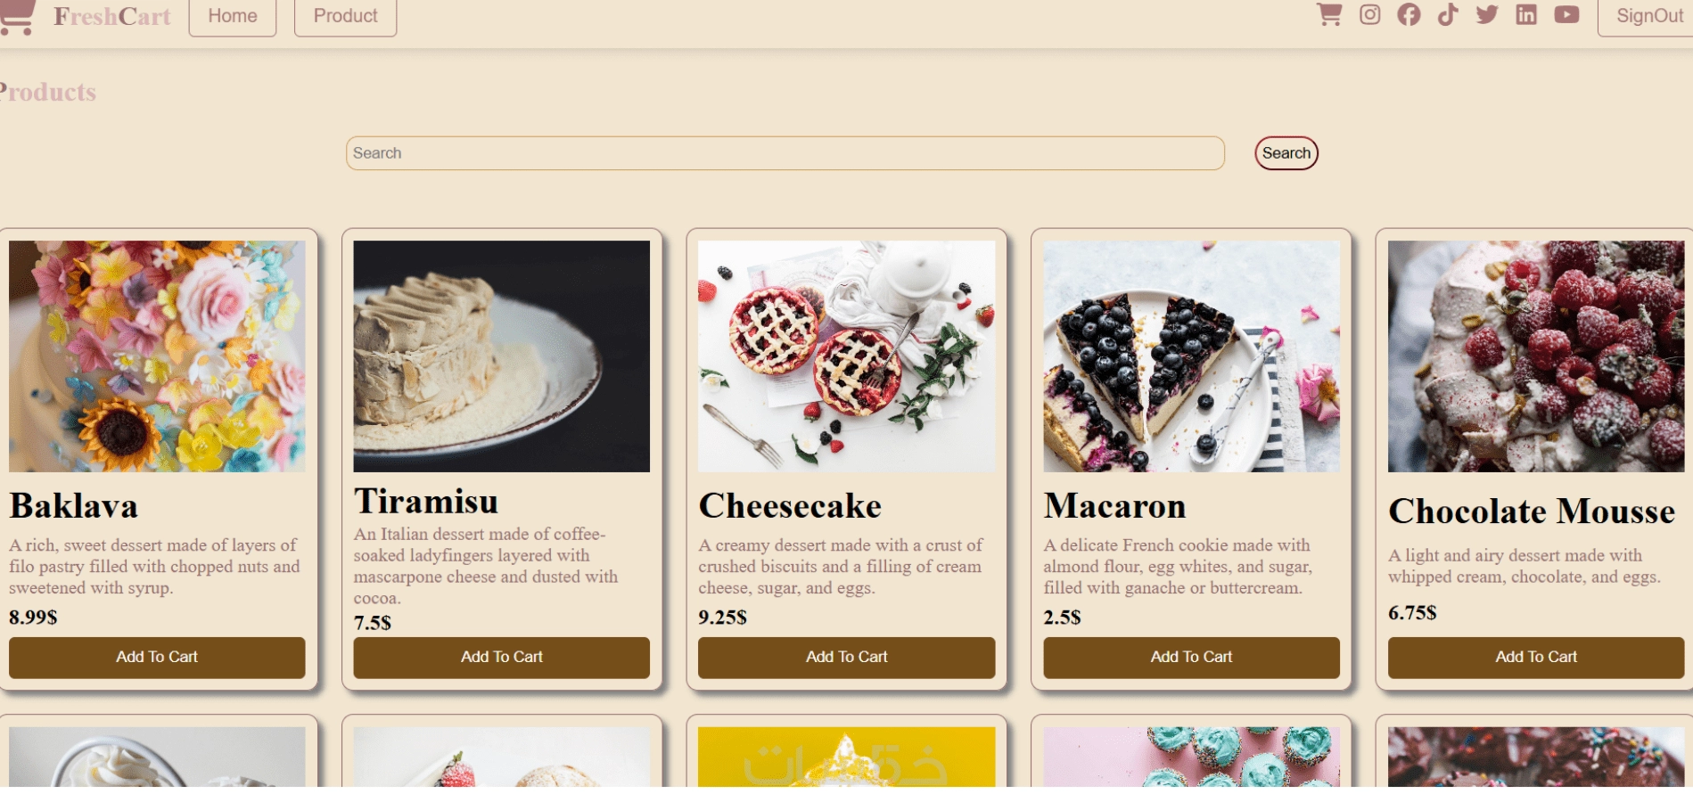
Task: Add Macaron to cart
Action: coord(1191,657)
